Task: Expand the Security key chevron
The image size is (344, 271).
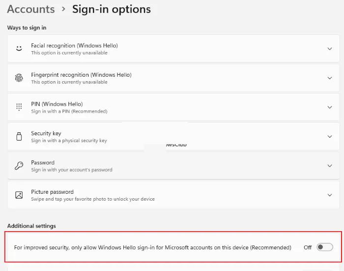Action: coord(330,136)
